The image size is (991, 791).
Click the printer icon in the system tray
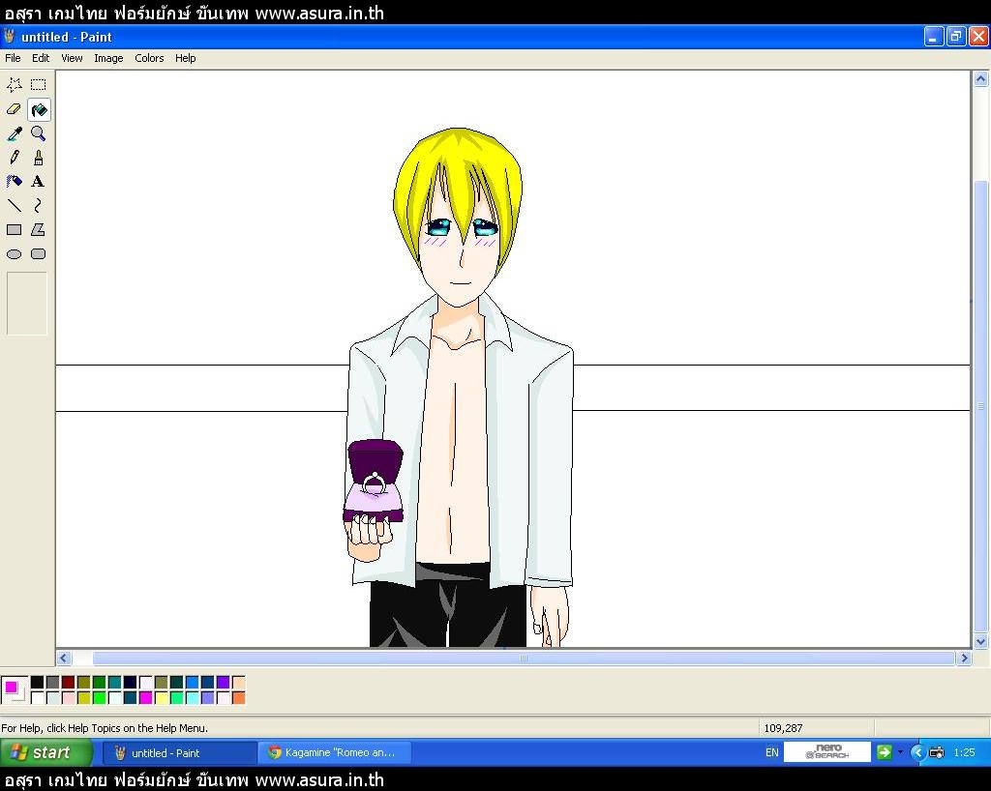937,752
